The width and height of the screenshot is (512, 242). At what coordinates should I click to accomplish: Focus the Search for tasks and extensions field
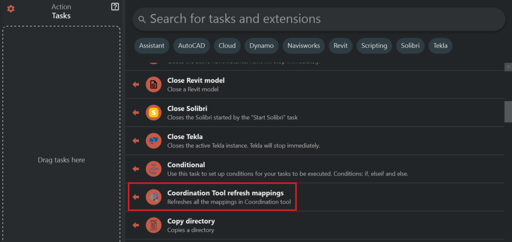pos(319,19)
